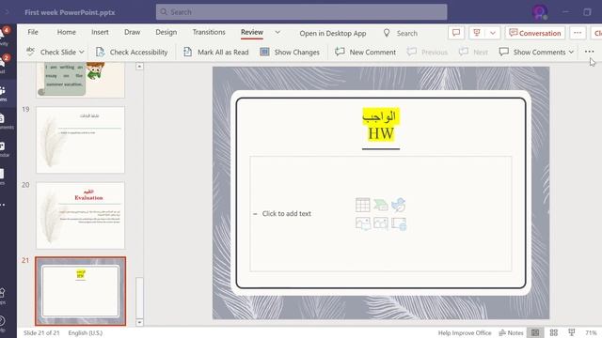Open the header more options ellipsis

[578, 33]
